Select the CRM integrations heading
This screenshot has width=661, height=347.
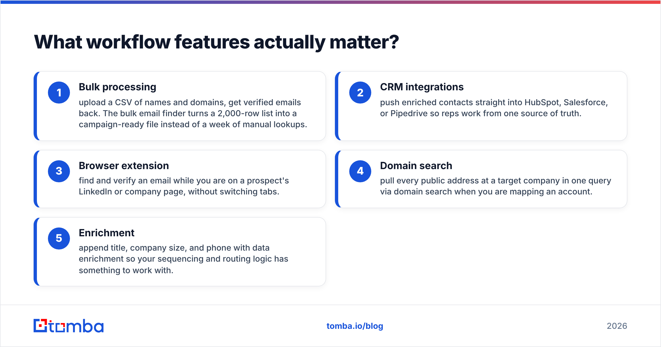(422, 87)
